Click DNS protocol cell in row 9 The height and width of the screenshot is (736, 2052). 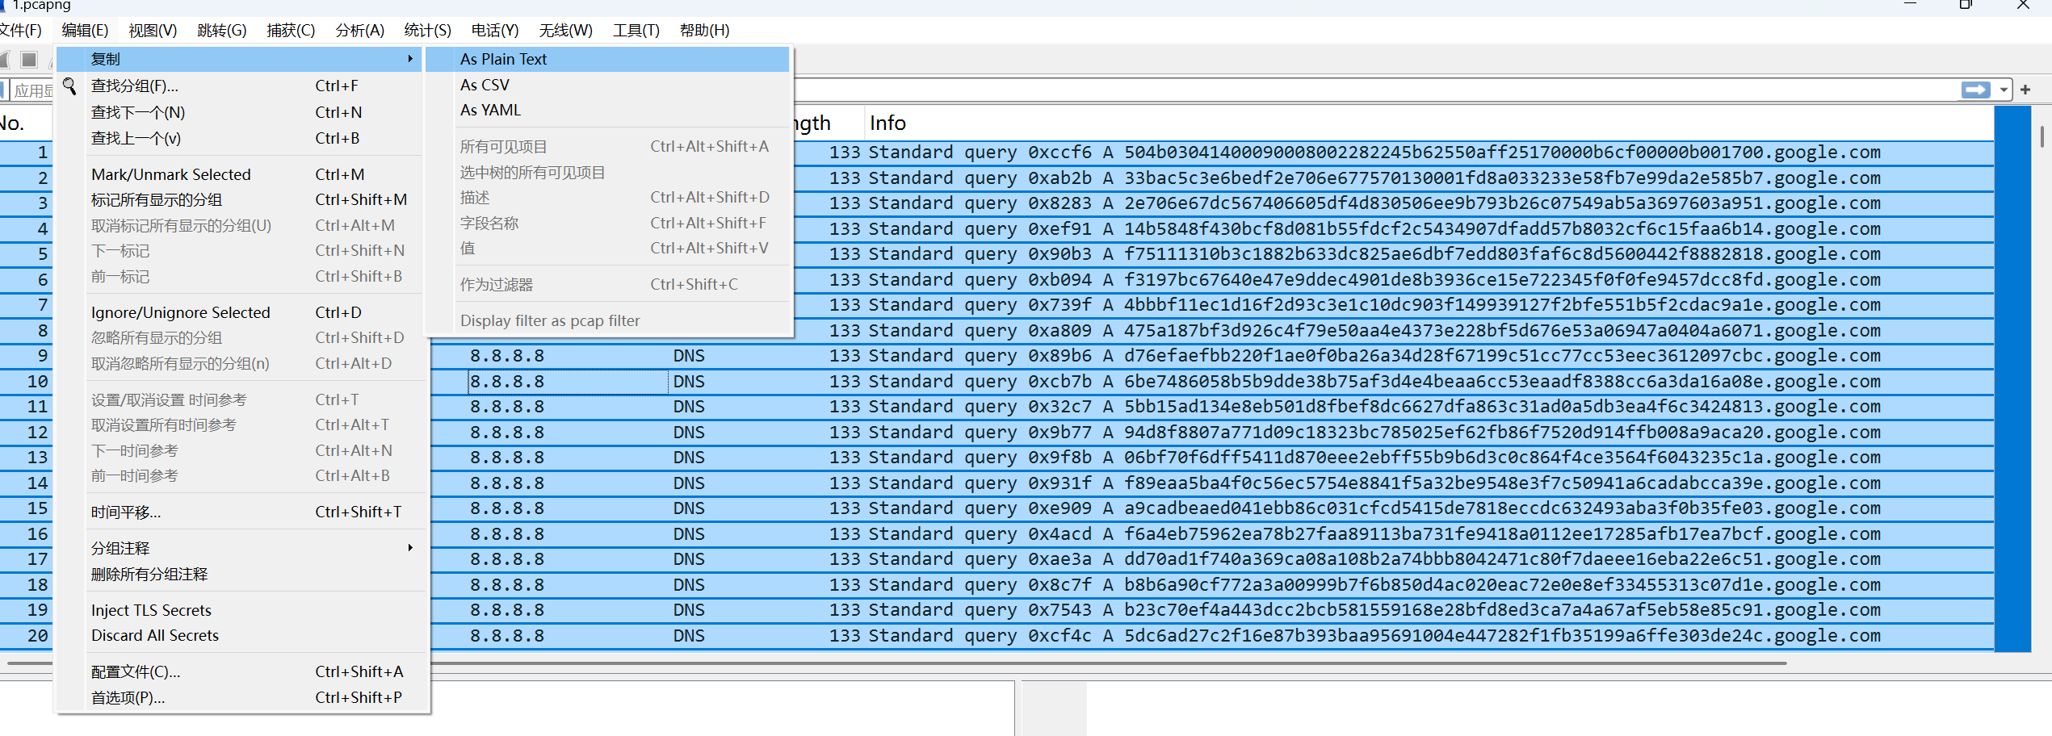coord(689,356)
